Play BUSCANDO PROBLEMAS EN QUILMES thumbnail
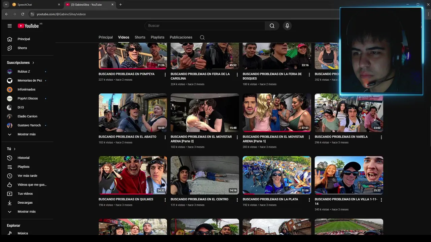This screenshot has width=431, height=242. [133, 175]
